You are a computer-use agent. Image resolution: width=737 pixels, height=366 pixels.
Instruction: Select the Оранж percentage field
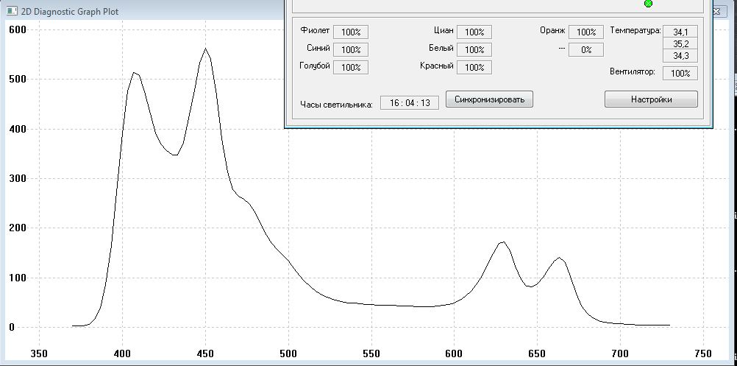[586, 32]
